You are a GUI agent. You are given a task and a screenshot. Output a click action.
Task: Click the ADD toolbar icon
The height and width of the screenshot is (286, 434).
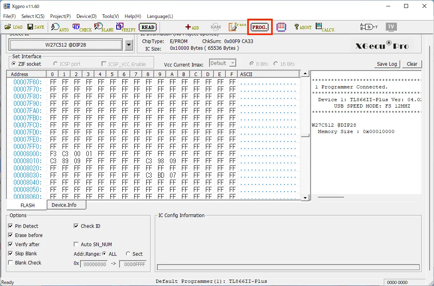click(x=192, y=27)
